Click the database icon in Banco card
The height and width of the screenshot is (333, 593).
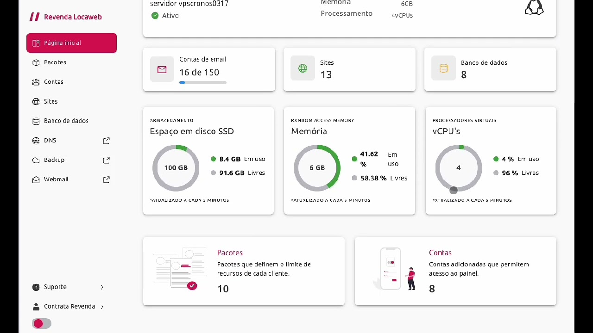click(x=443, y=68)
